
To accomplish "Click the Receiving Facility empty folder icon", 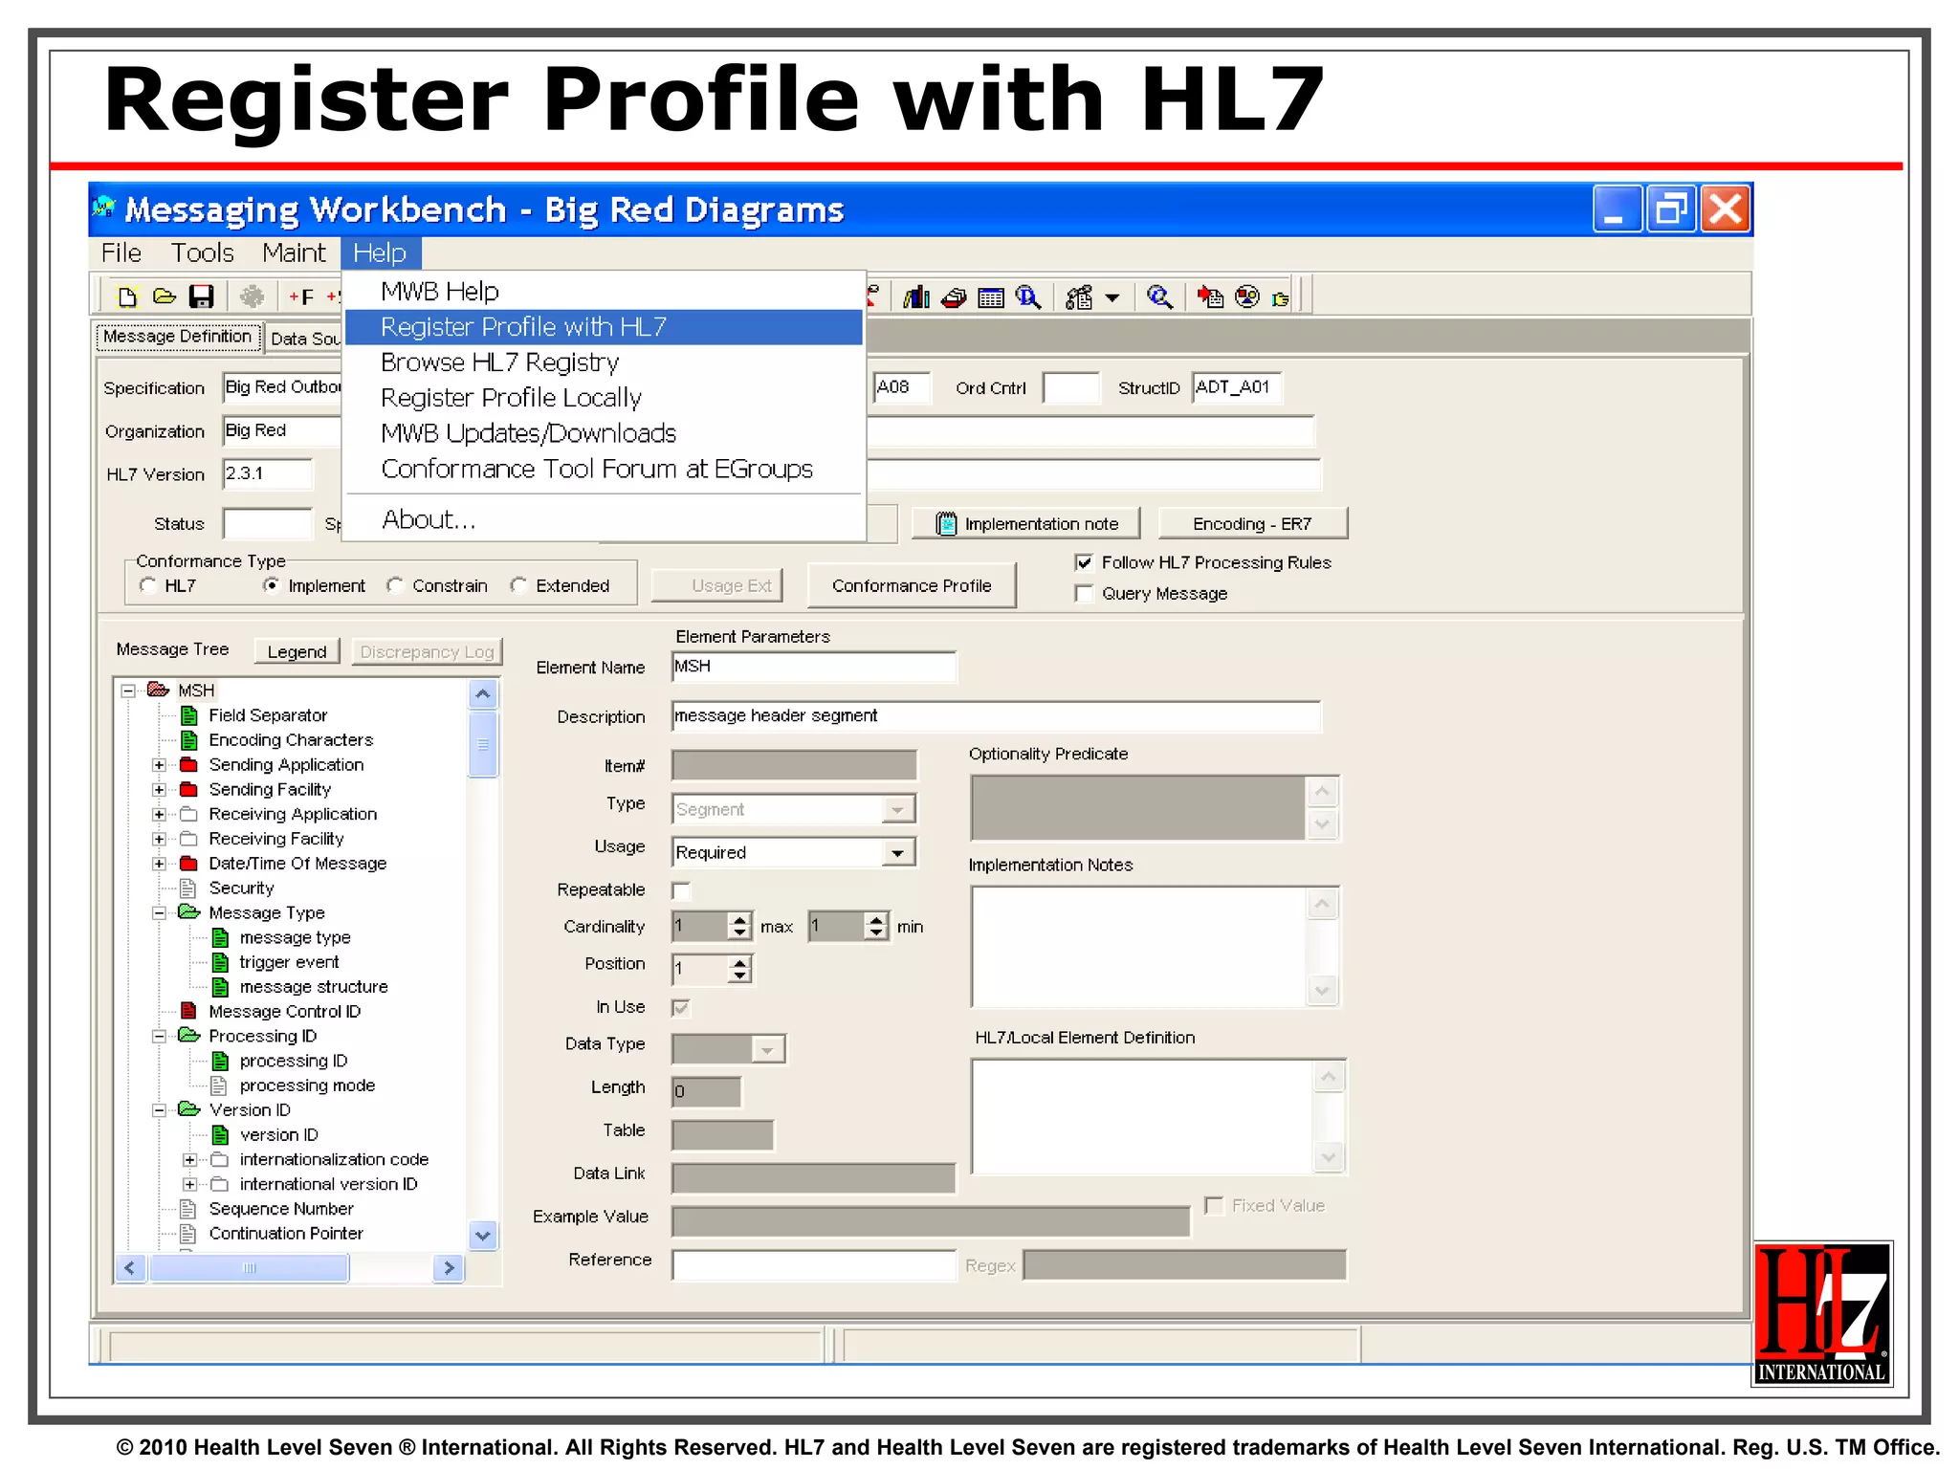I will [189, 839].
